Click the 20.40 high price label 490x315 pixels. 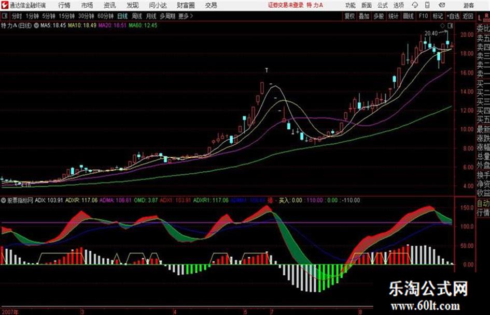click(x=431, y=34)
